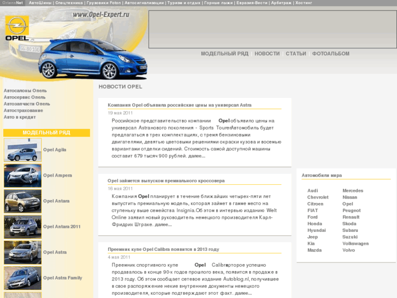Viewport: 397px width, 298px height.
Task: Select the Opel Astra Family thumbnail
Action: point(22,278)
